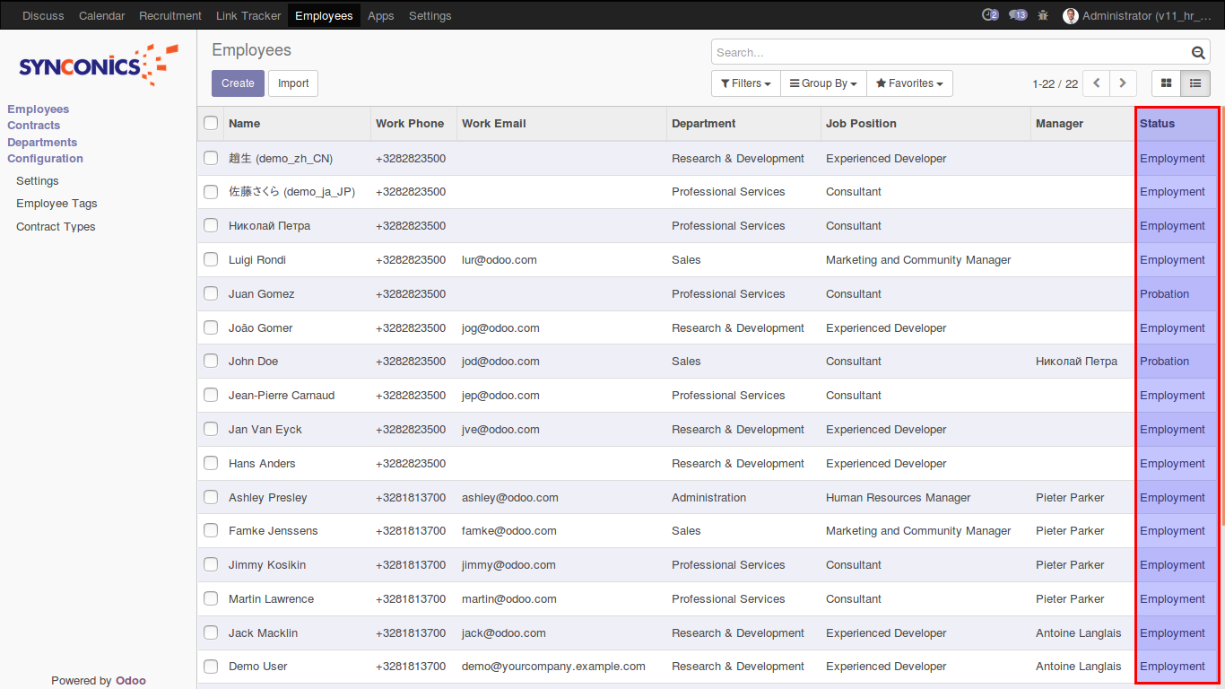Screen dimensions: 1225x689
Task: Open the Link Tracker menu item
Action: 248,15
